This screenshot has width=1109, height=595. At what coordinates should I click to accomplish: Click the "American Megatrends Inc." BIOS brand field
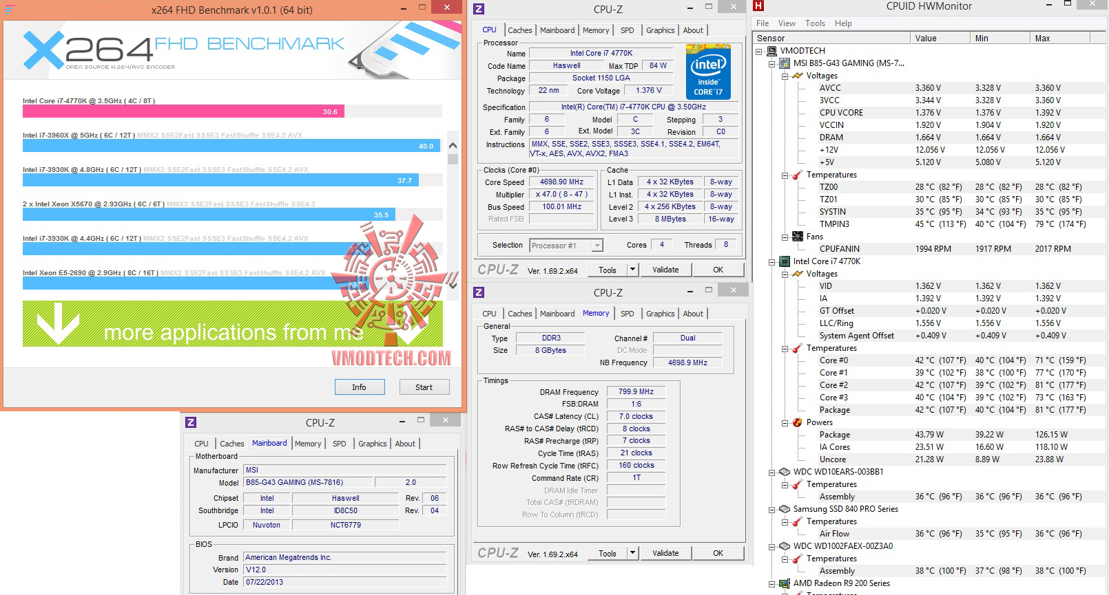345,558
